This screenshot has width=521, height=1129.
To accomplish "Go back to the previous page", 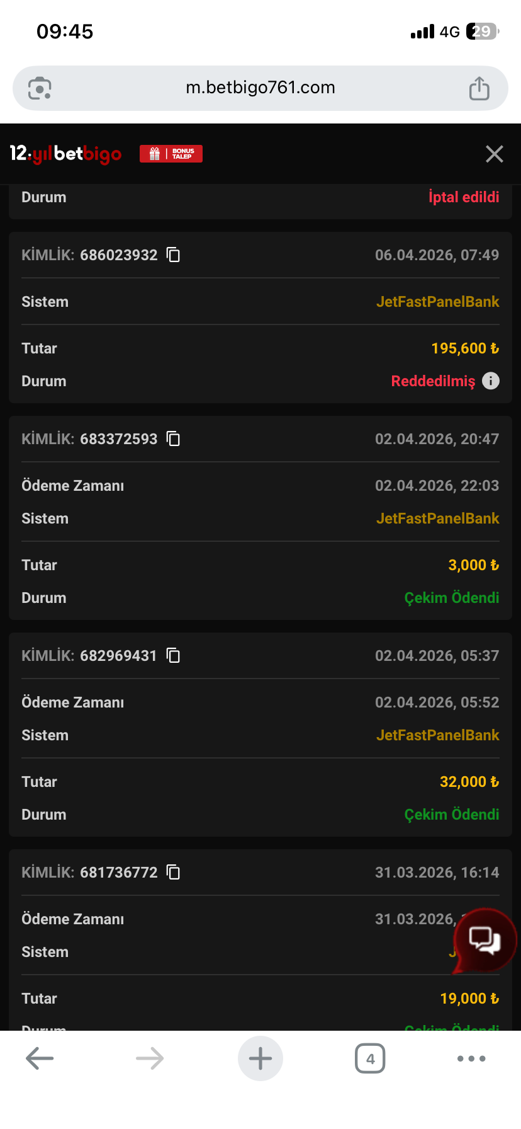I will (40, 1058).
